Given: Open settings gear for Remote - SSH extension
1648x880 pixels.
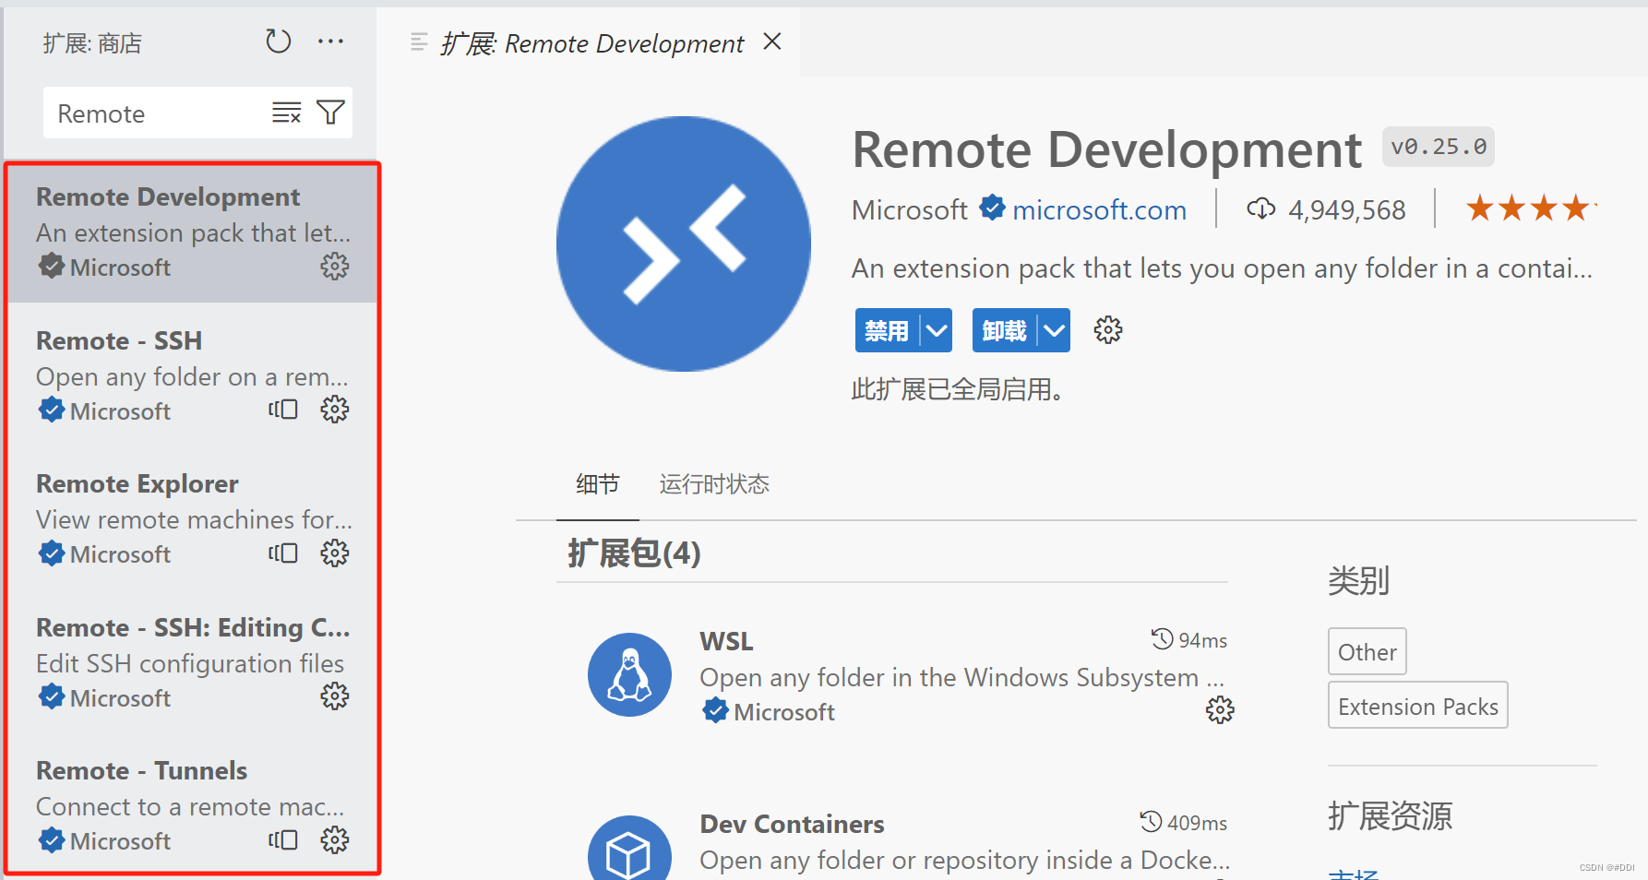Looking at the screenshot, I should pyautogui.click(x=334, y=409).
